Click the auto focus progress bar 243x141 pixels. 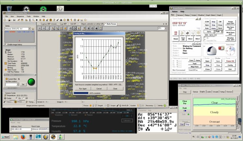click(99, 93)
